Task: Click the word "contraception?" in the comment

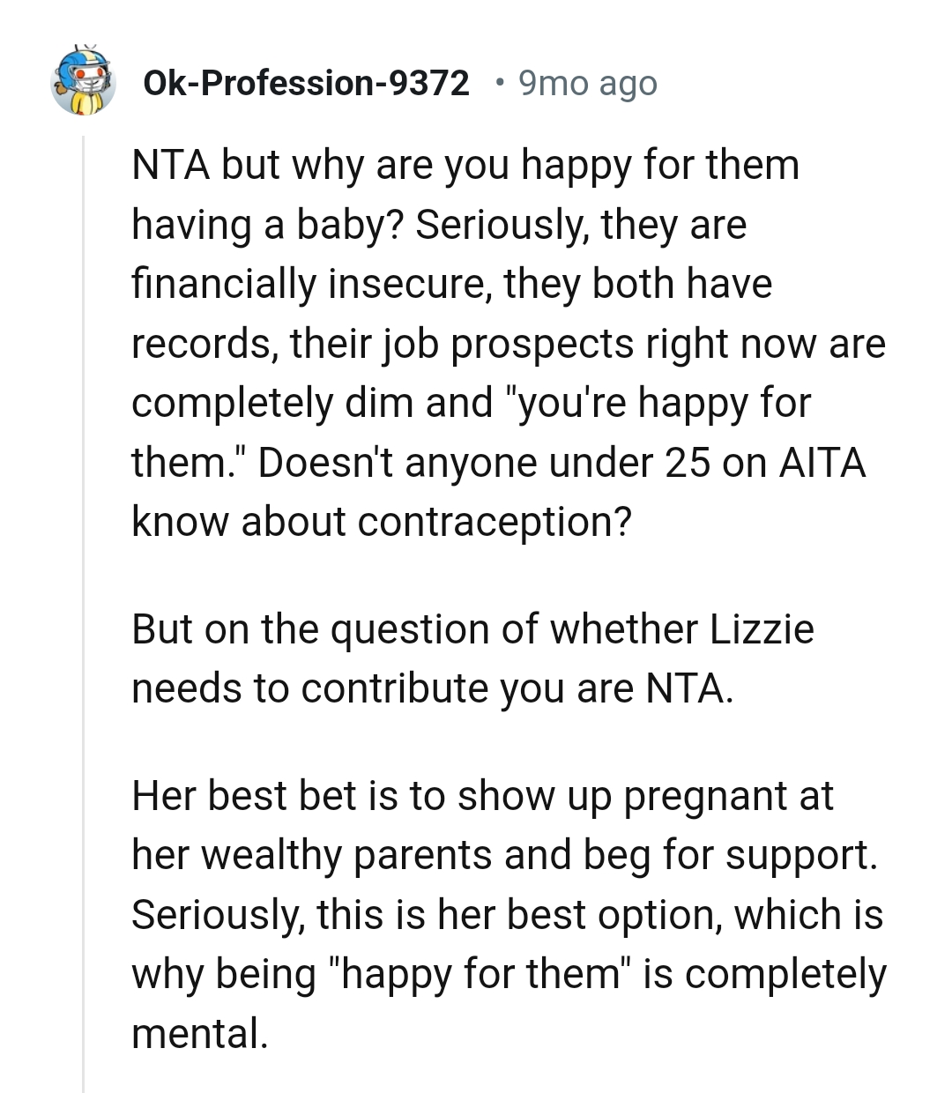Action: (x=495, y=522)
